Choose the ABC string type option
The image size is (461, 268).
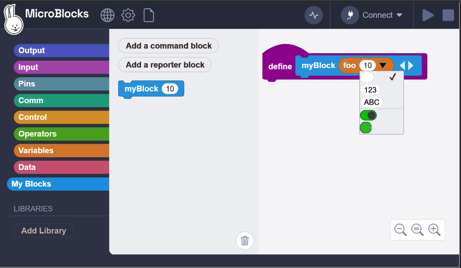(371, 102)
